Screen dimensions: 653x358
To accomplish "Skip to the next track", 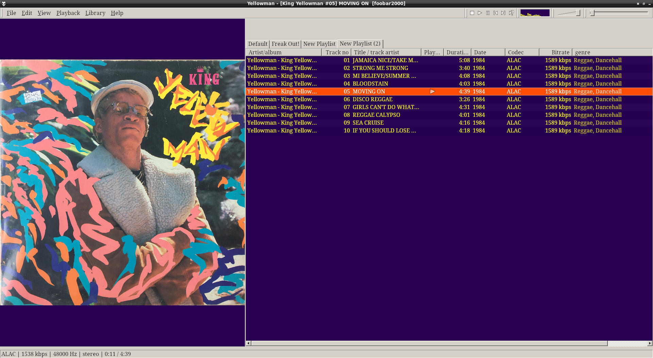I will [503, 13].
